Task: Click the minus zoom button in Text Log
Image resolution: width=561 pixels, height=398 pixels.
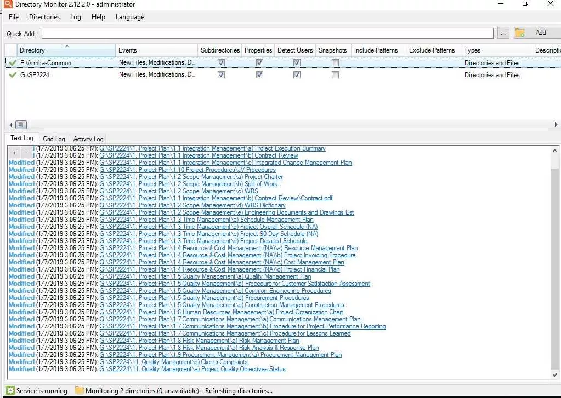Action: click(x=26, y=153)
